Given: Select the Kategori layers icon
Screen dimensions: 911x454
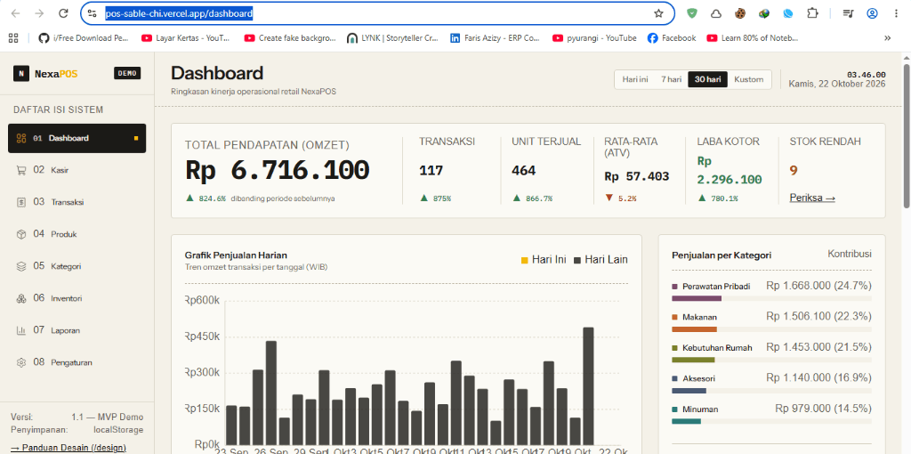Looking at the screenshot, I should (x=21, y=266).
